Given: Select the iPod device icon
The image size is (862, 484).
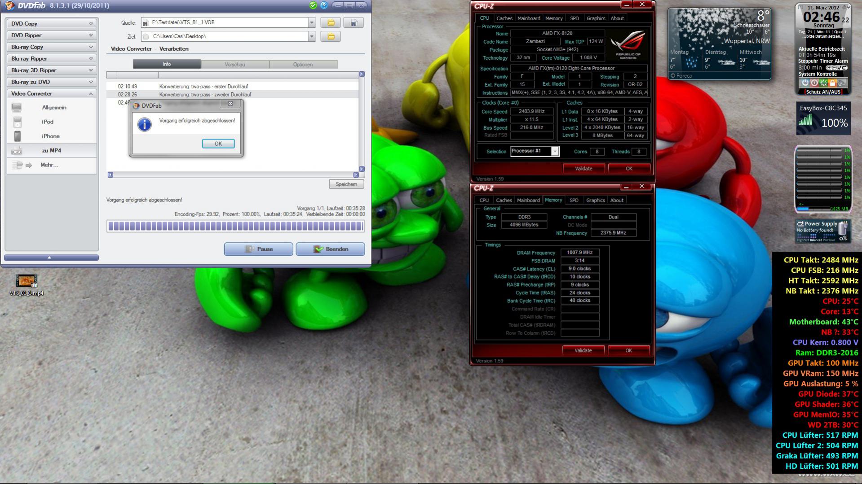Looking at the screenshot, I should [17, 122].
